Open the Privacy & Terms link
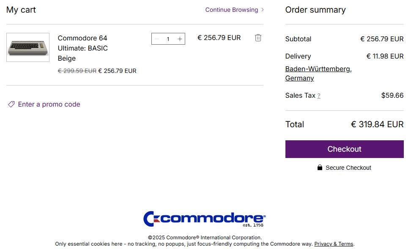This screenshot has width=411, height=249. click(334, 244)
